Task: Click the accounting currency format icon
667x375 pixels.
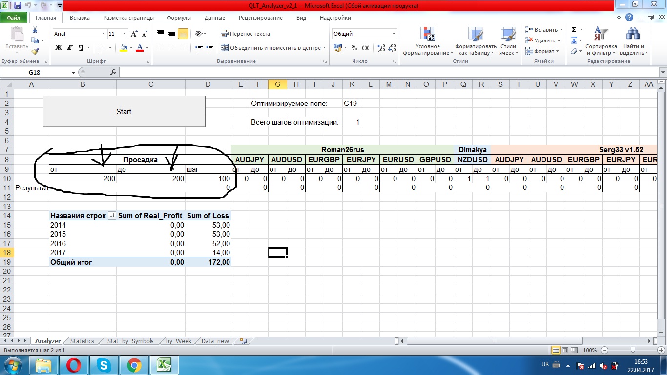Action: [x=337, y=48]
